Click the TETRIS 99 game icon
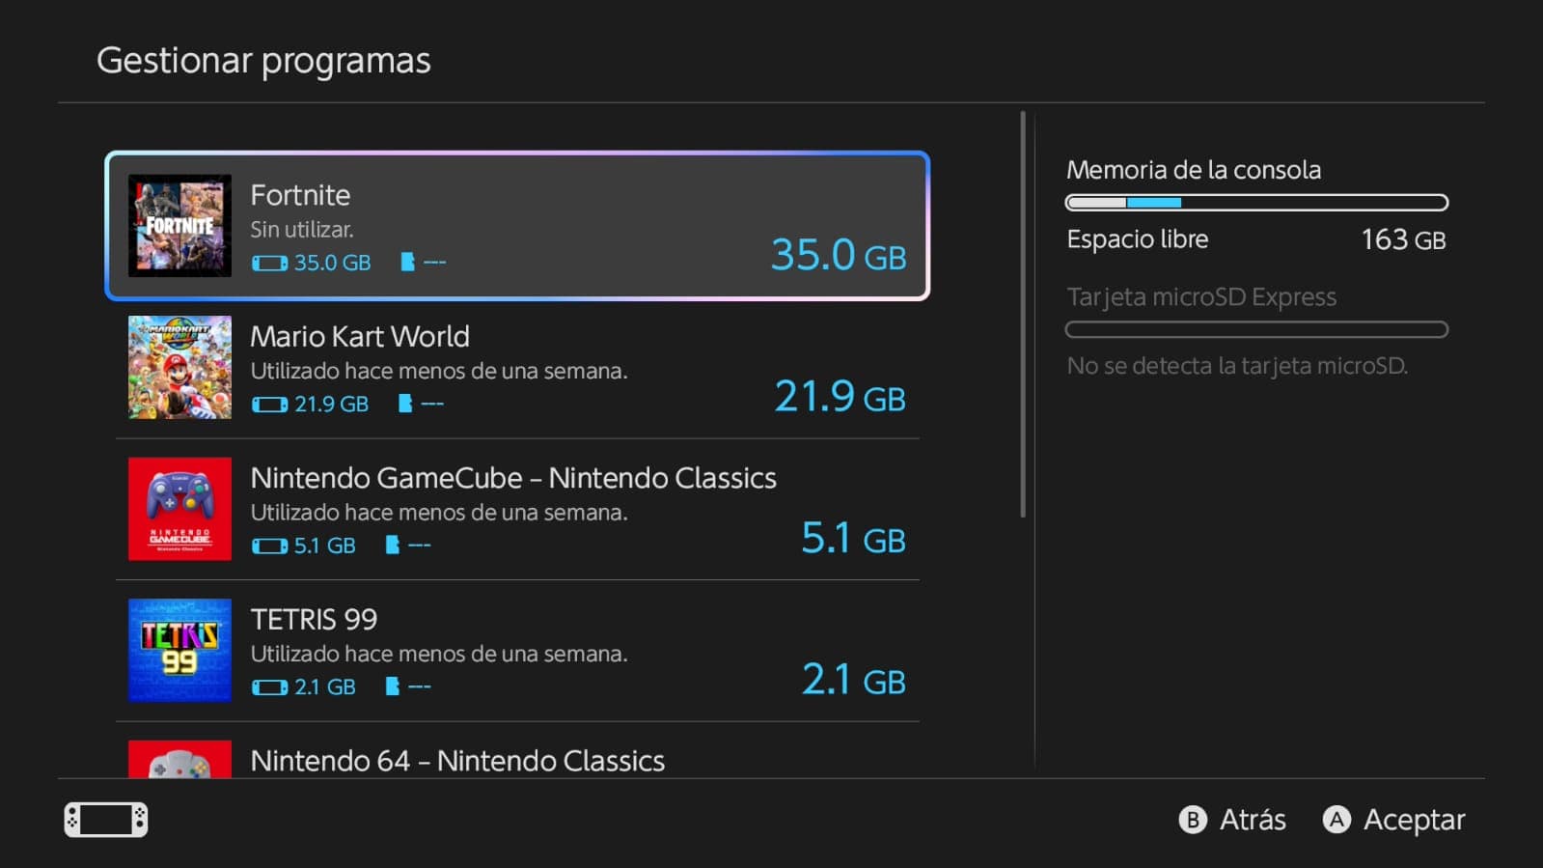Screen dimensions: 1543x868 tap(179, 650)
